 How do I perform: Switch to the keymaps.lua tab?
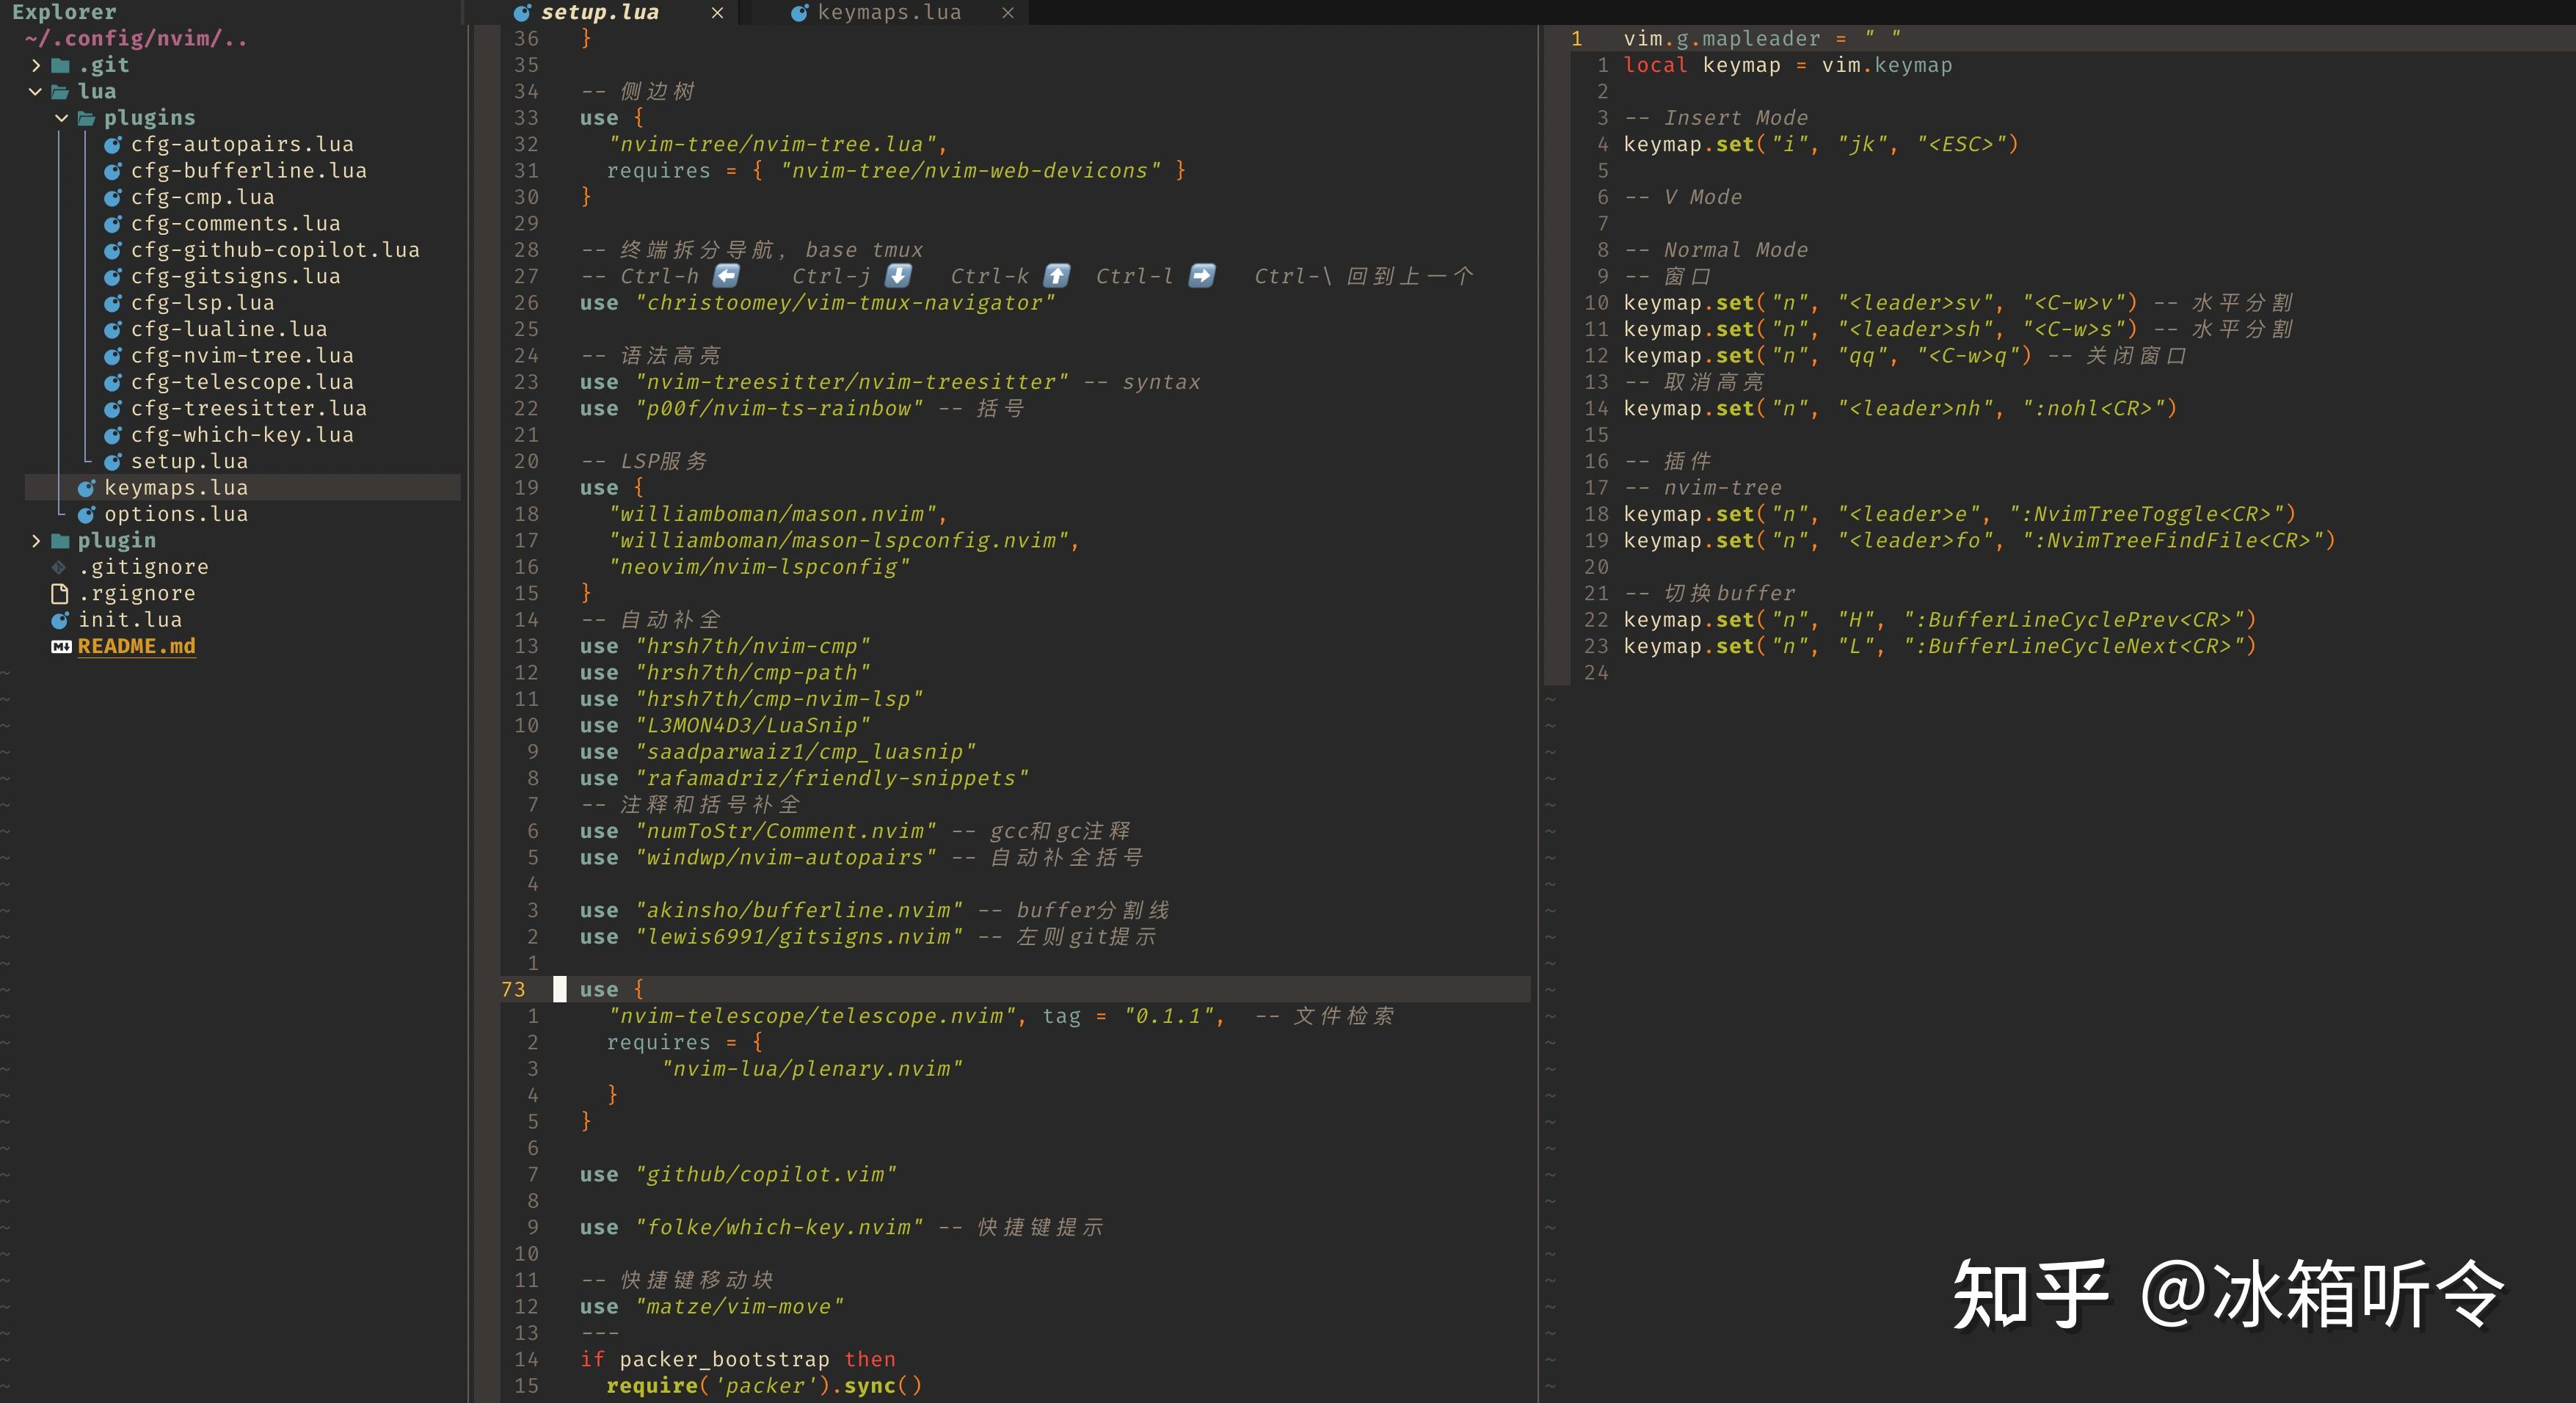(889, 12)
